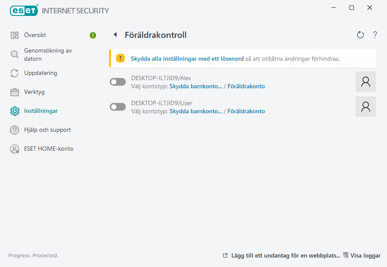Click Visa loggar at the bottom
Image resolution: width=387 pixels, height=267 pixels.
365,255
